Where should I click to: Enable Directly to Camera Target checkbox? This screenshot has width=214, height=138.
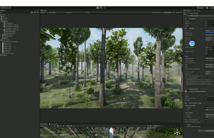point(206,122)
